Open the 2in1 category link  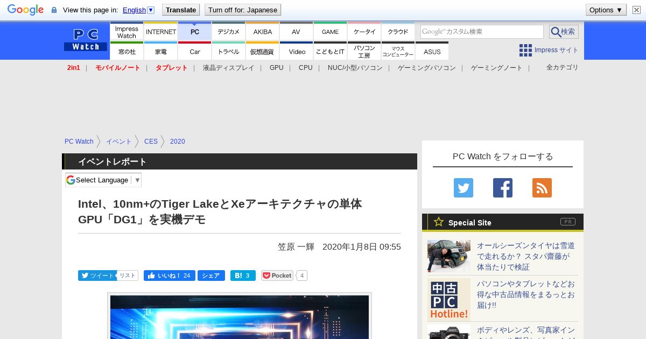pyautogui.click(x=74, y=68)
